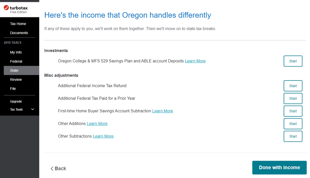The width and height of the screenshot is (310, 178).
Task: Click Upgrade in the sidebar
Action: (16, 102)
